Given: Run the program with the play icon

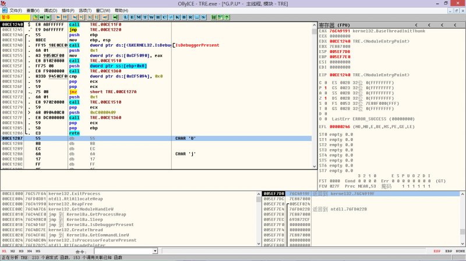Looking at the screenshot, I should 59,17.
